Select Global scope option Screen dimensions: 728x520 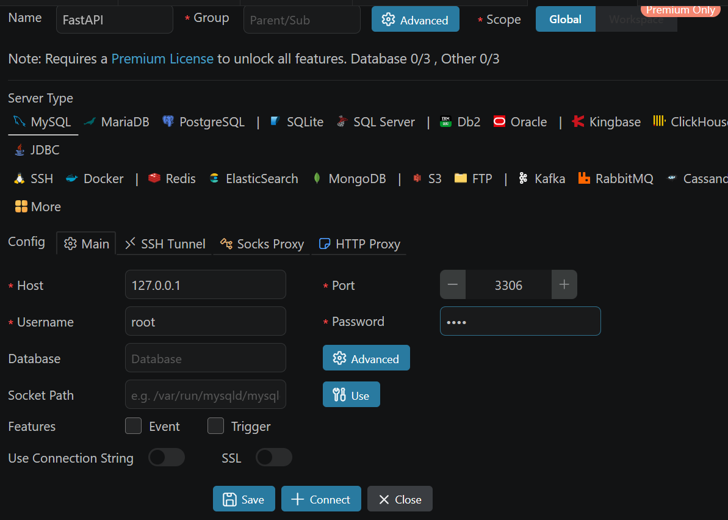(566, 19)
